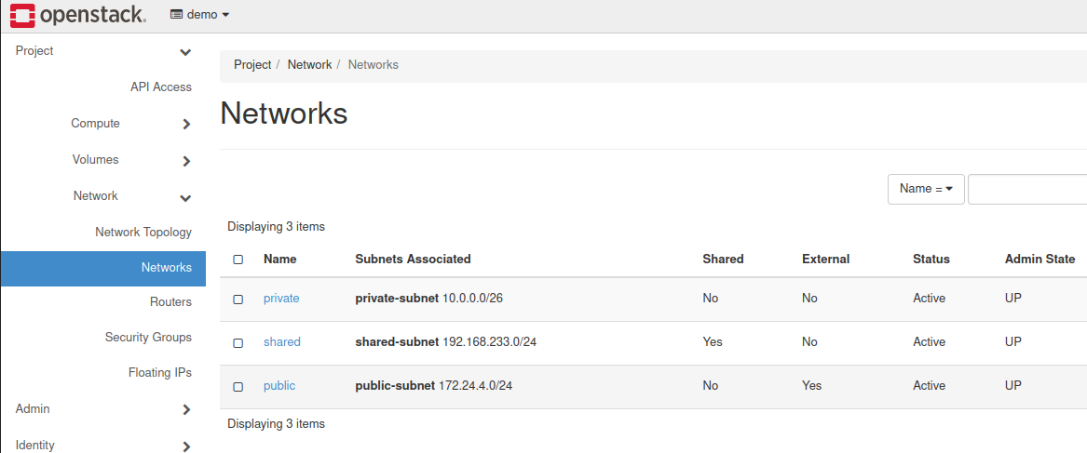Click the Yes value in shared row
This screenshot has height=453, width=1087.
pos(712,342)
